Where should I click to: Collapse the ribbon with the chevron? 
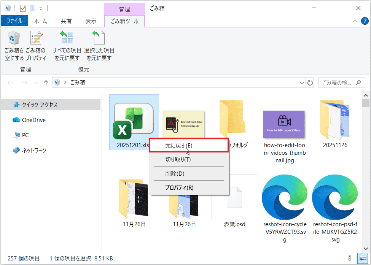355,21
